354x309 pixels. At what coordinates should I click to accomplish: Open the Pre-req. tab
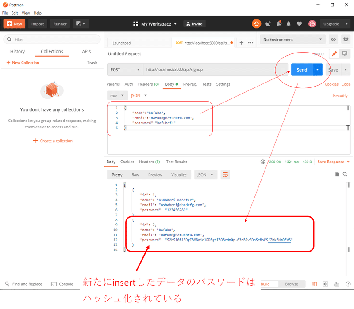(x=190, y=84)
